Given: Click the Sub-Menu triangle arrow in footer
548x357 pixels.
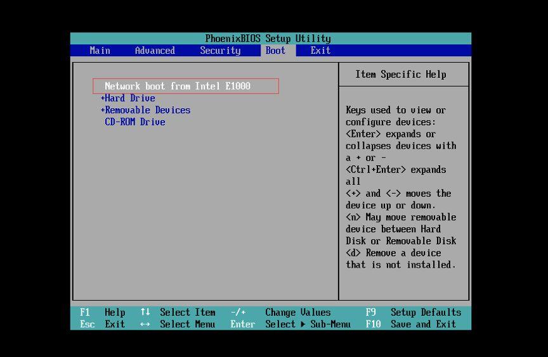Looking at the screenshot, I should point(303,324).
